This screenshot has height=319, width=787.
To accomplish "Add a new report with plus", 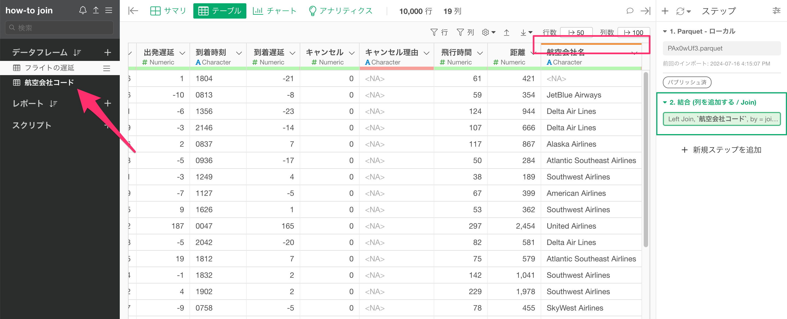I will 107,103.
